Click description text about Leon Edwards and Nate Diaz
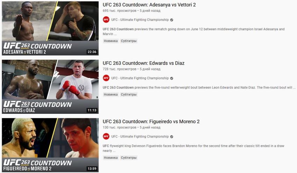The height and width of the screenshot is (173, 297). [199, 87]
